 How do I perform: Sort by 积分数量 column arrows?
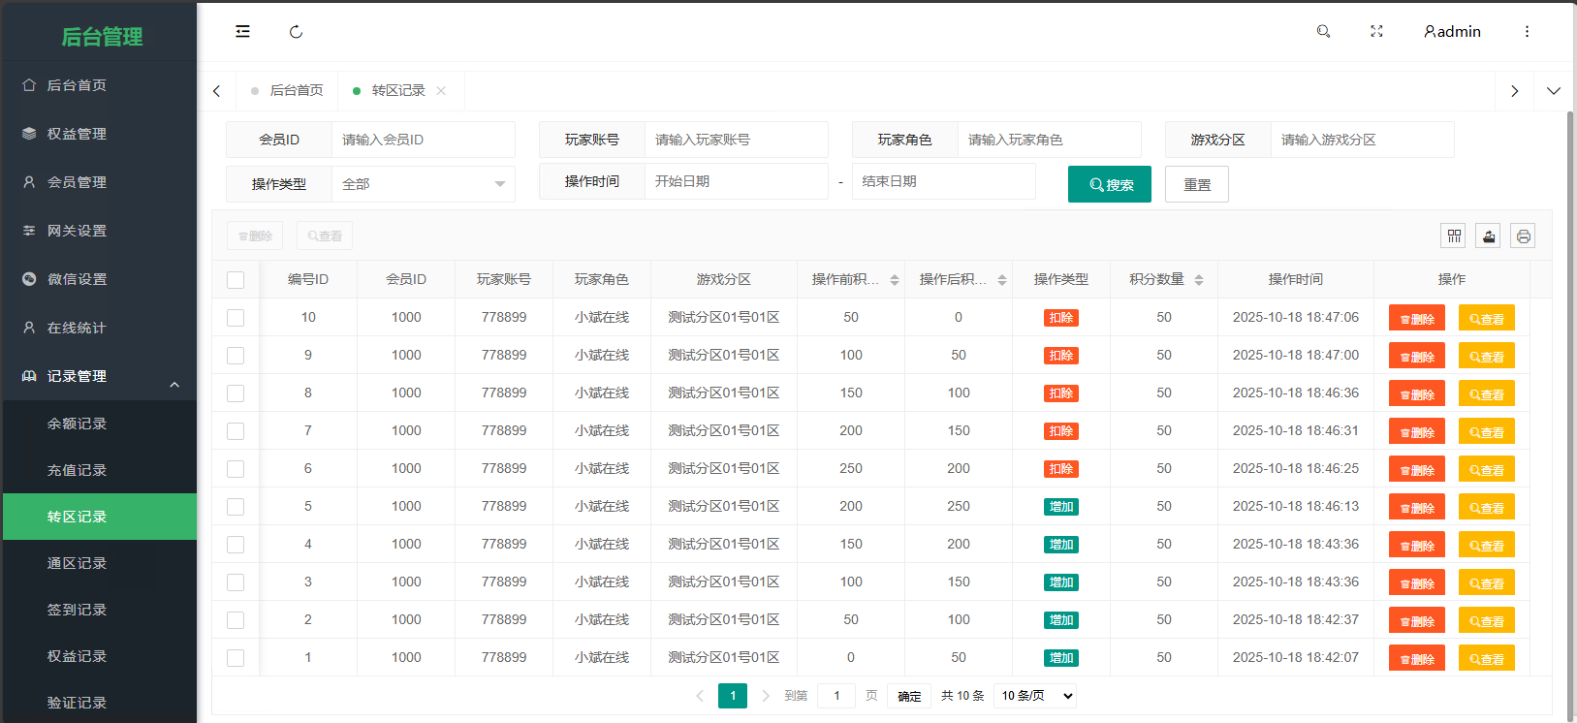pyautogui.click(x=1199, y=280)
